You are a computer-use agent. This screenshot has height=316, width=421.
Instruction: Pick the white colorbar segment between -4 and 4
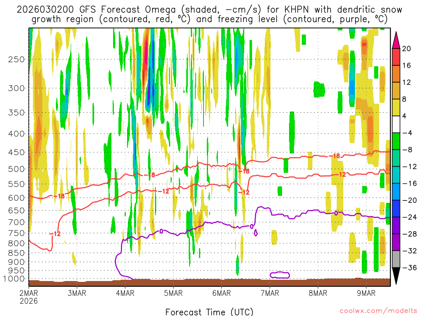click(396, 124)
